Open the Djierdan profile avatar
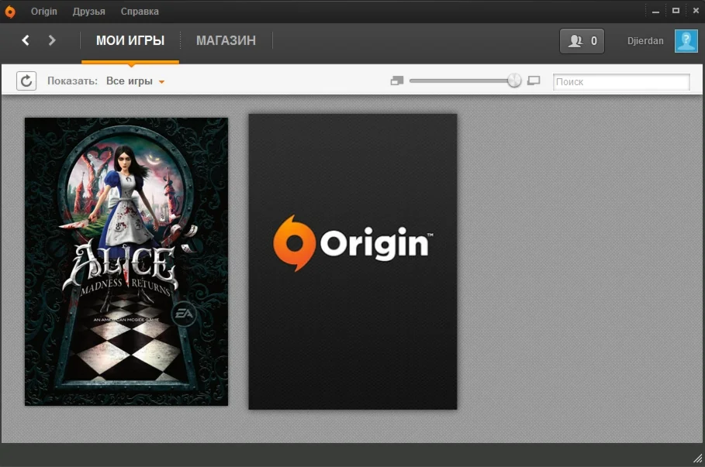Viewport: 705px width, 467px height. (686, 40)
